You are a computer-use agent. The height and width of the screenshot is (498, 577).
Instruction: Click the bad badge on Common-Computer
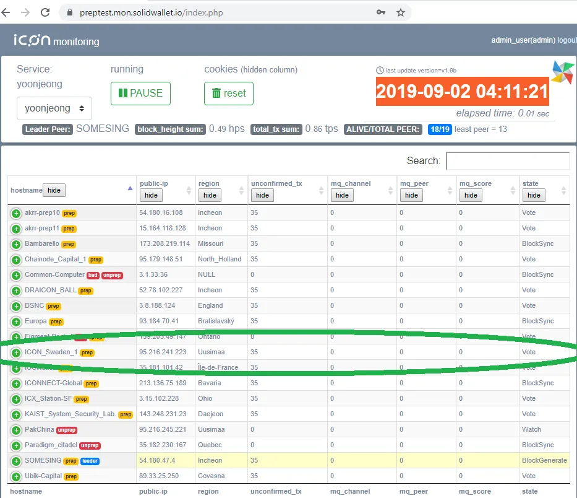point(93,276)
